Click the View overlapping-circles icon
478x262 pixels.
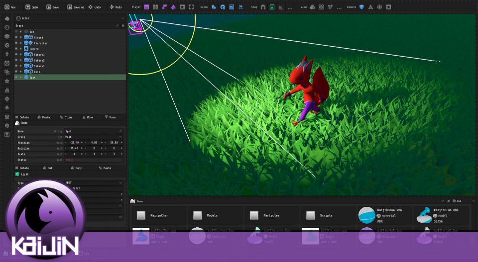point(313,6)
